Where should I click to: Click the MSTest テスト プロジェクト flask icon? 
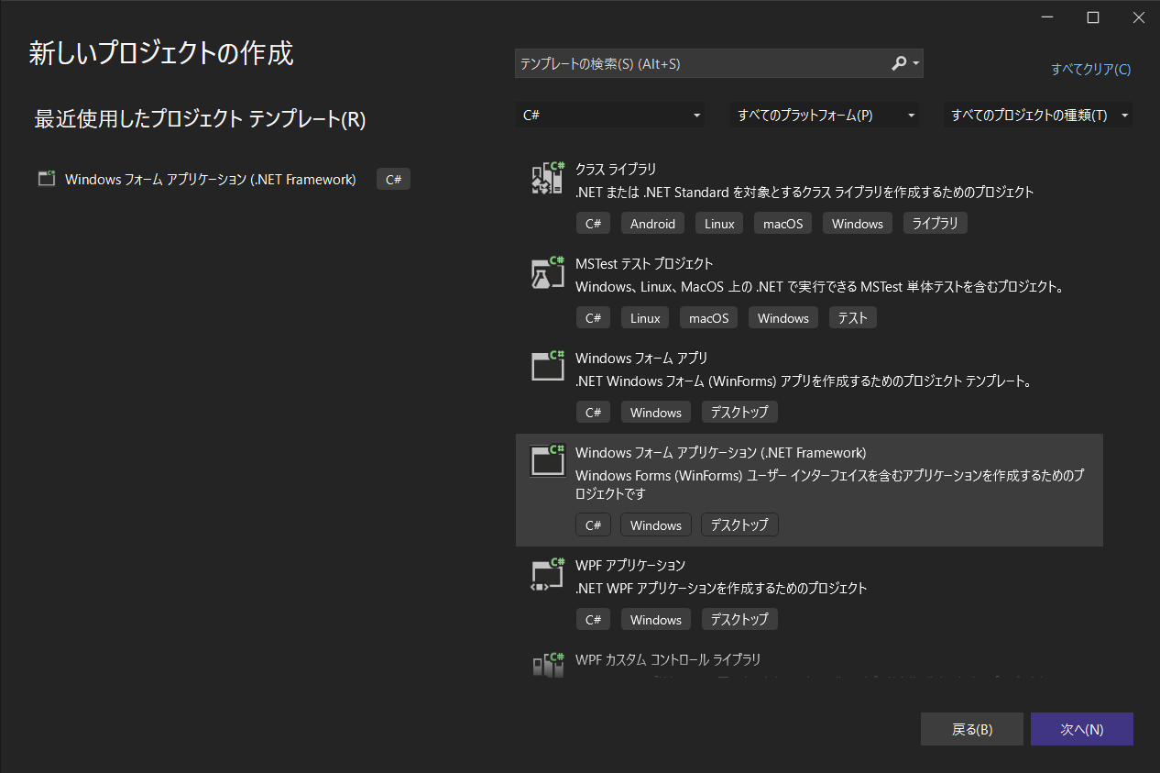[x=548, y=272]
